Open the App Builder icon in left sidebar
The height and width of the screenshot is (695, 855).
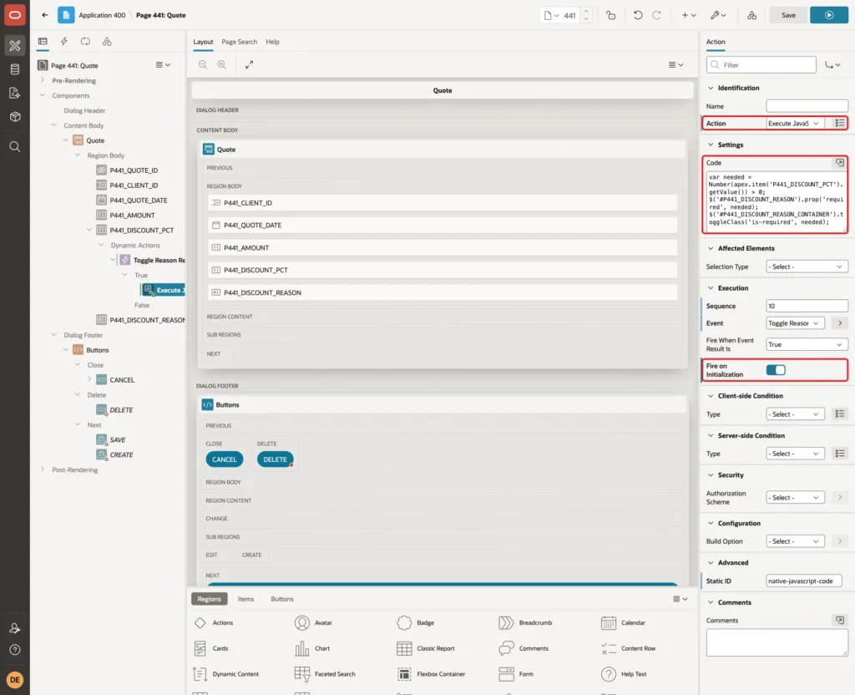click(x=15, y=46)
